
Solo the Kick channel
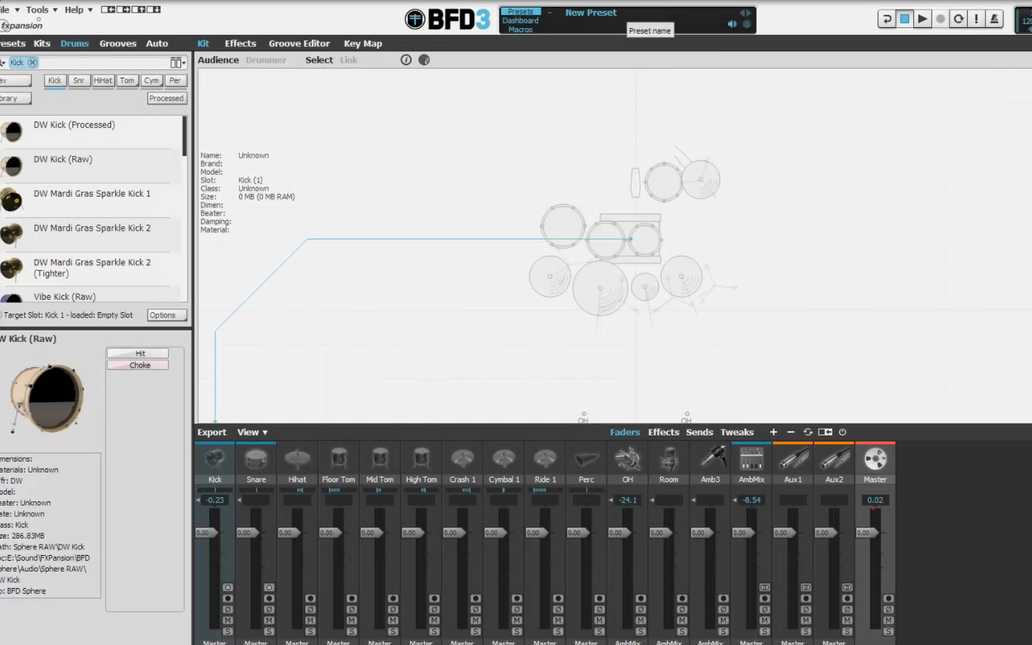[228, 632]
